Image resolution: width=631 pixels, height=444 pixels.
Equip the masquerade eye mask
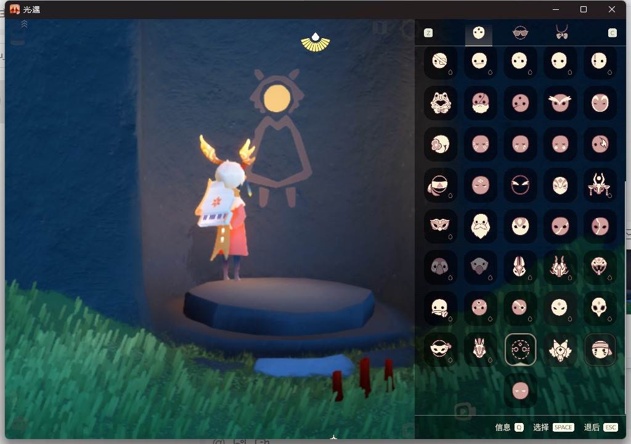(x=440, y=226)
